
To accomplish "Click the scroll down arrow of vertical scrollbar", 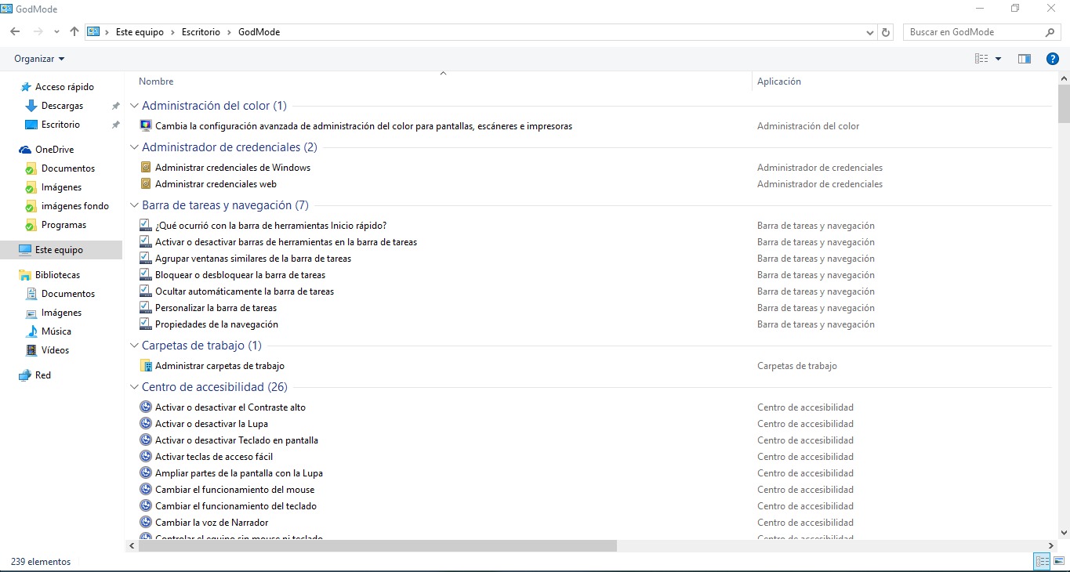I will click(1064, 531).
